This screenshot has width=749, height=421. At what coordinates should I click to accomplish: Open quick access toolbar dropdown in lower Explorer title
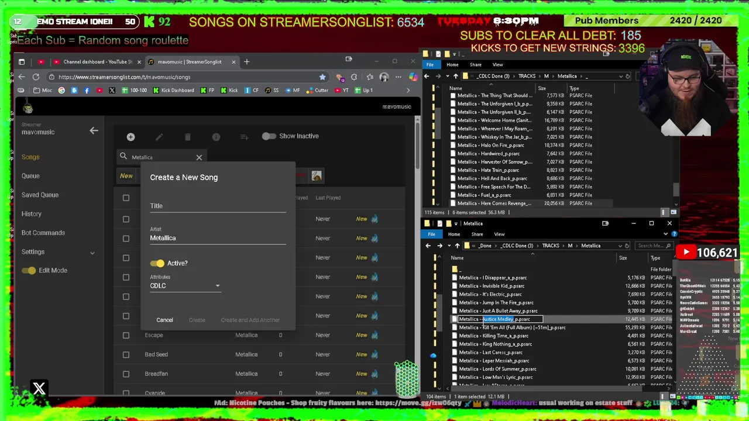[x=456, y=223]
